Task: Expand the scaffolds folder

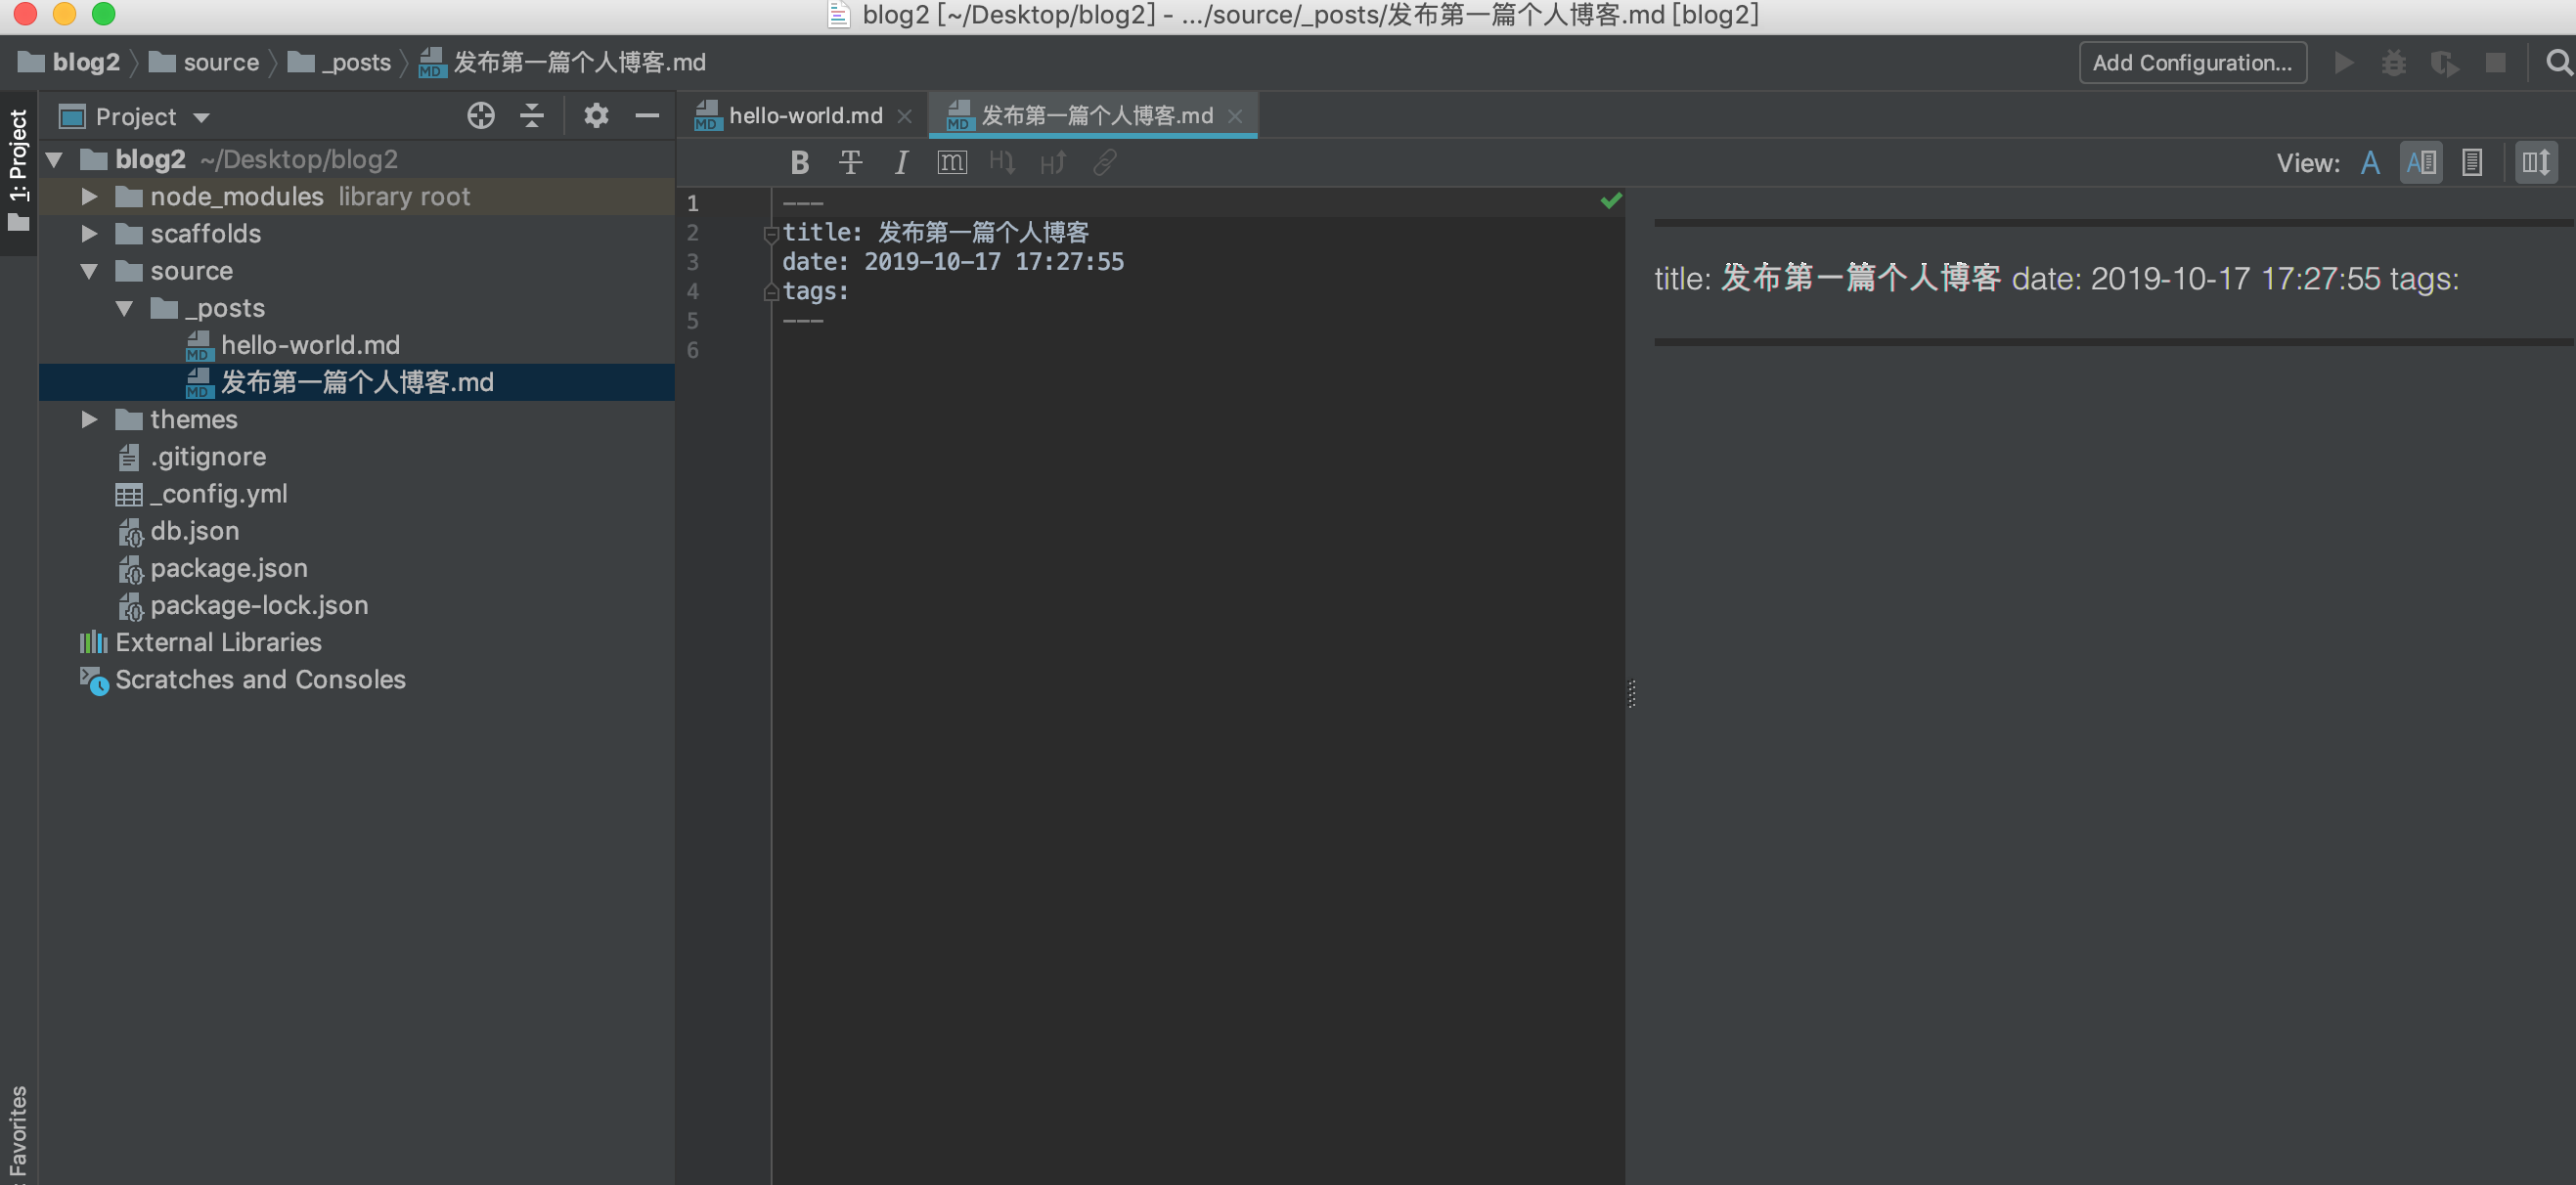Action: [89, 233]
